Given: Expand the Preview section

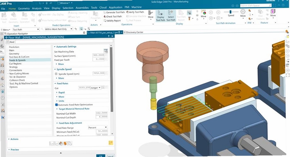Looking at the screenshot, I should click(9, 150).
